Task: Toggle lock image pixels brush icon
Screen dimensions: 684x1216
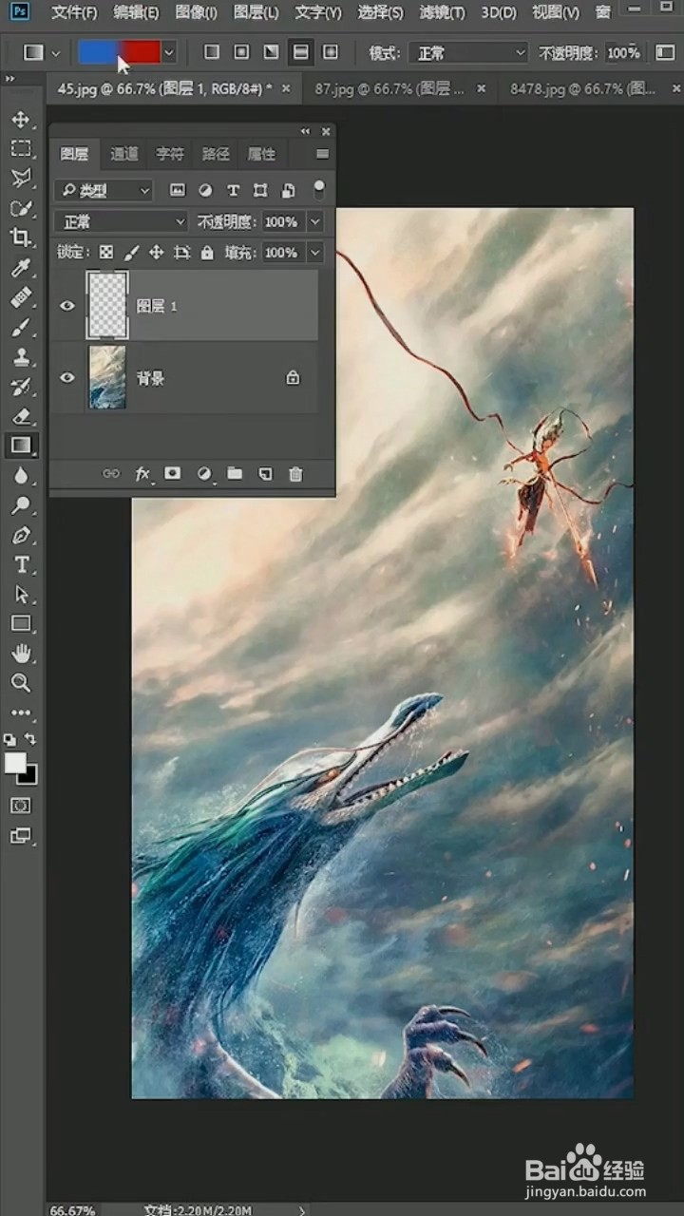Action: click(131, 253)
